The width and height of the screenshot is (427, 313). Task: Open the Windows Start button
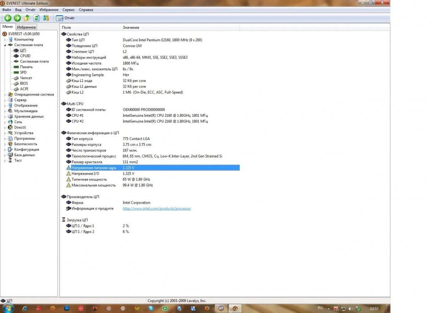point(8,308)
